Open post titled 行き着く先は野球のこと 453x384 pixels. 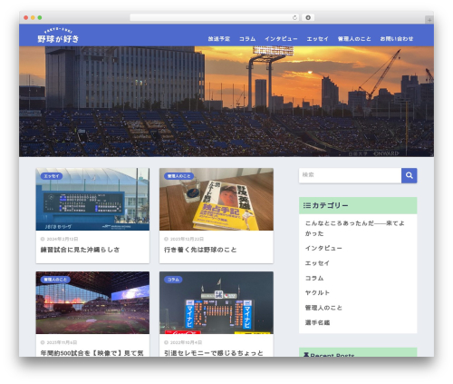click(200, 250)
